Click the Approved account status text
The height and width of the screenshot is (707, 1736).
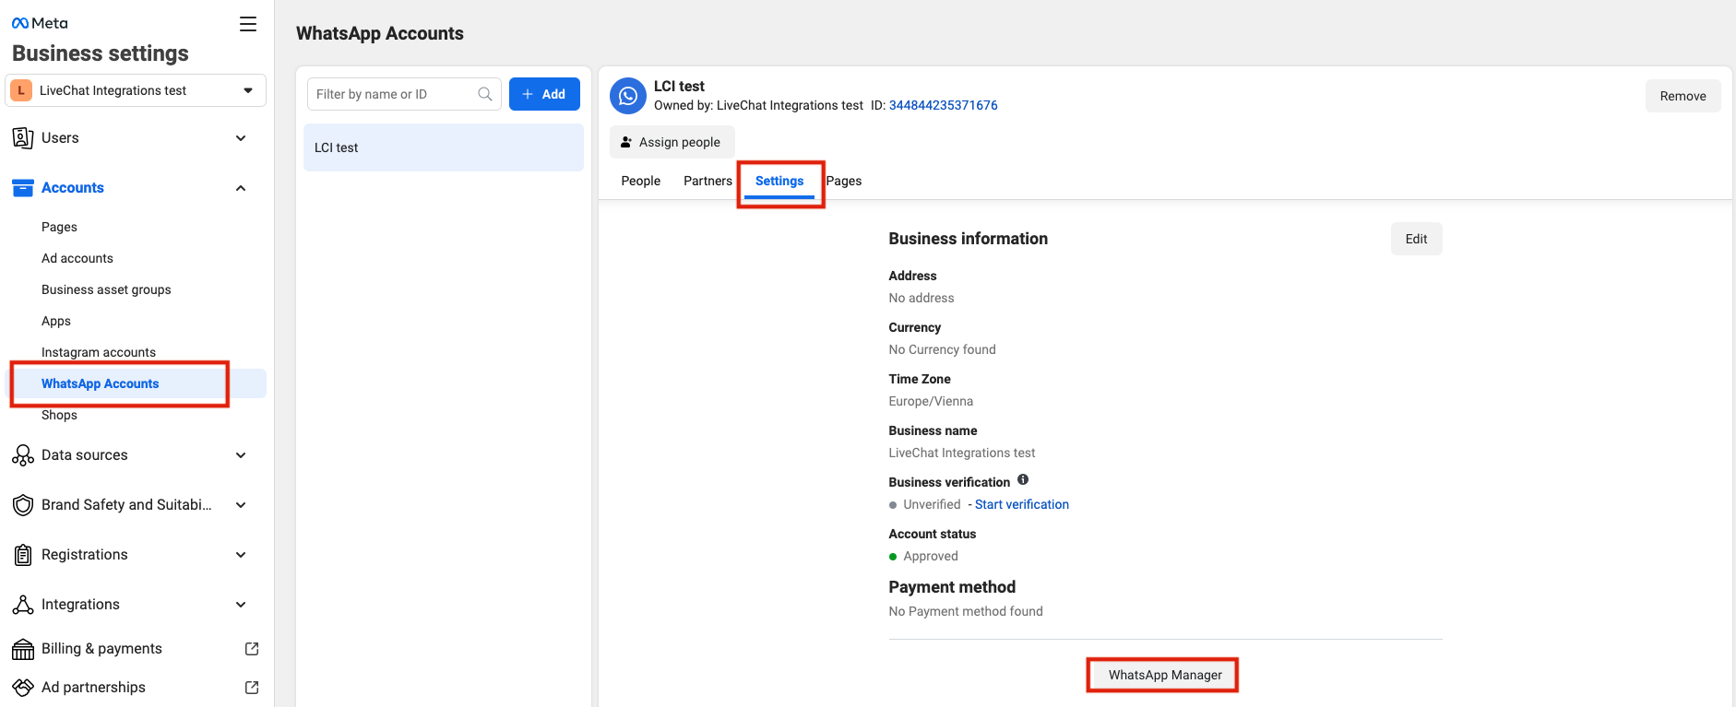coord(931,556)
